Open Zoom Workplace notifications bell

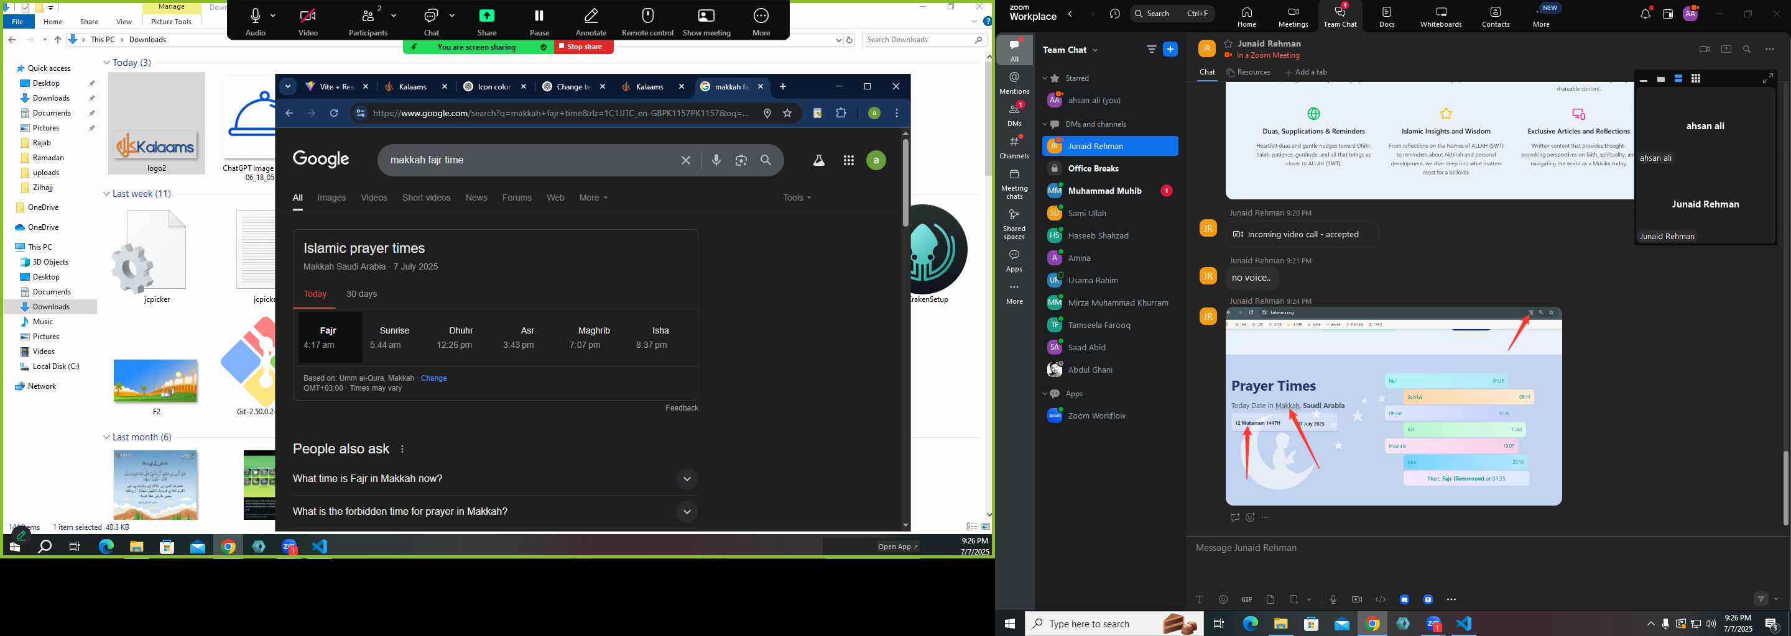[1644, 14]
